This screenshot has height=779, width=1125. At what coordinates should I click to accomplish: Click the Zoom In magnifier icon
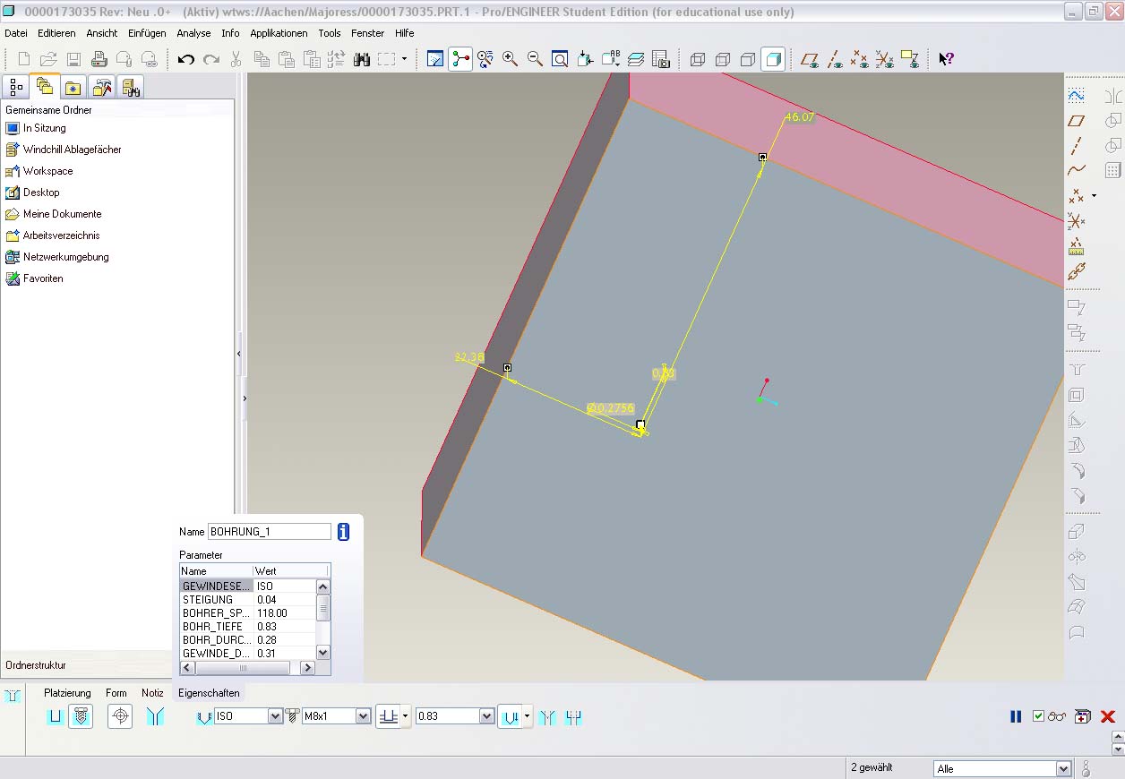510,60
